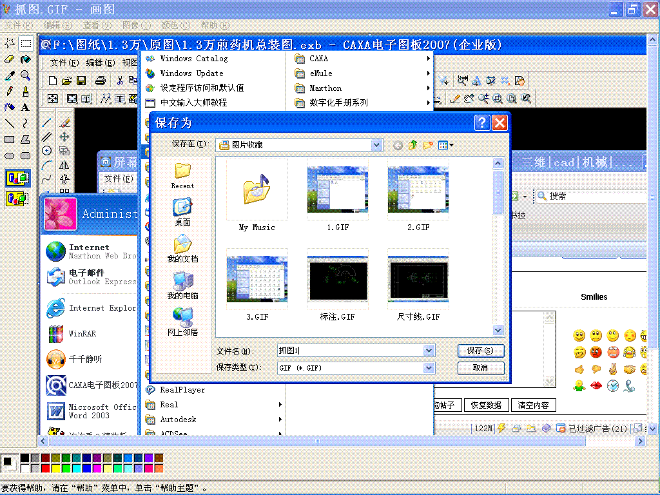Select the rectangular Select tool in Paint
Image resolution: width=660 pixels, height=495 pixels.
(x=26, y=43)
